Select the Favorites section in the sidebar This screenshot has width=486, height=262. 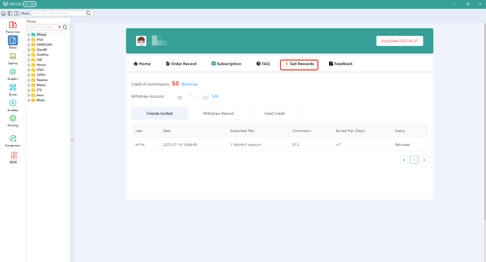[13, 25]
